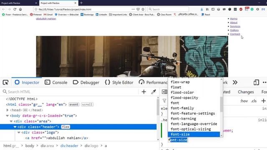Toggle the :hov pseudo-class panel
Viewport: 267px width, 150px height.
coord(244,101)
